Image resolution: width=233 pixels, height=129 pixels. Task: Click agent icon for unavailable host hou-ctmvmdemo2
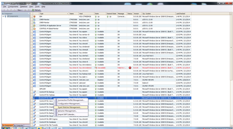[34, 68]
